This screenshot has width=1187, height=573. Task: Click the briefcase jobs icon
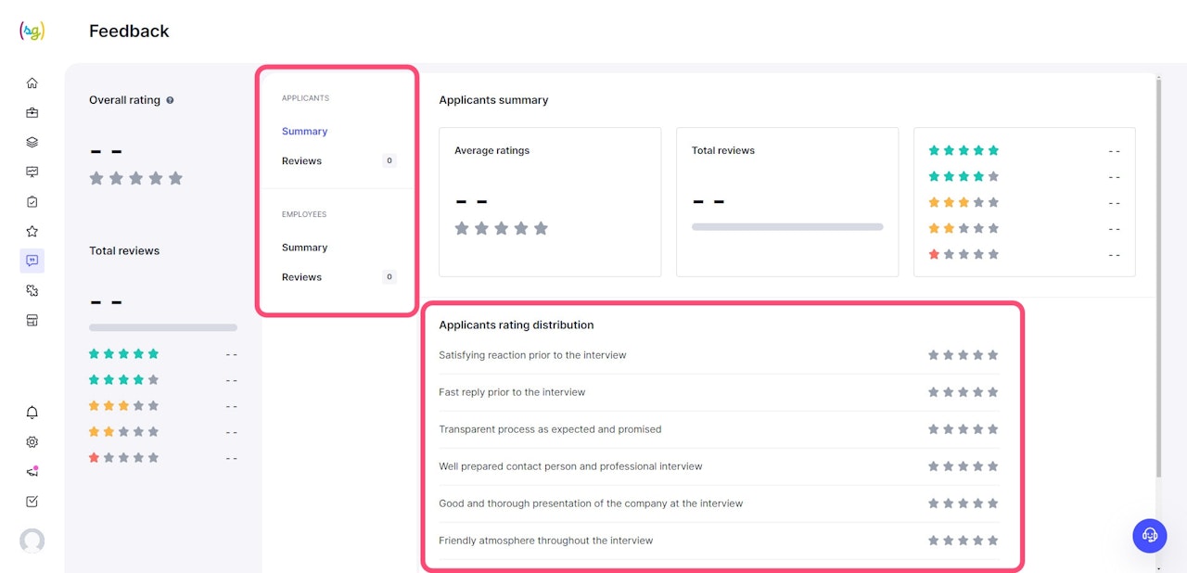tap(32, 113)
